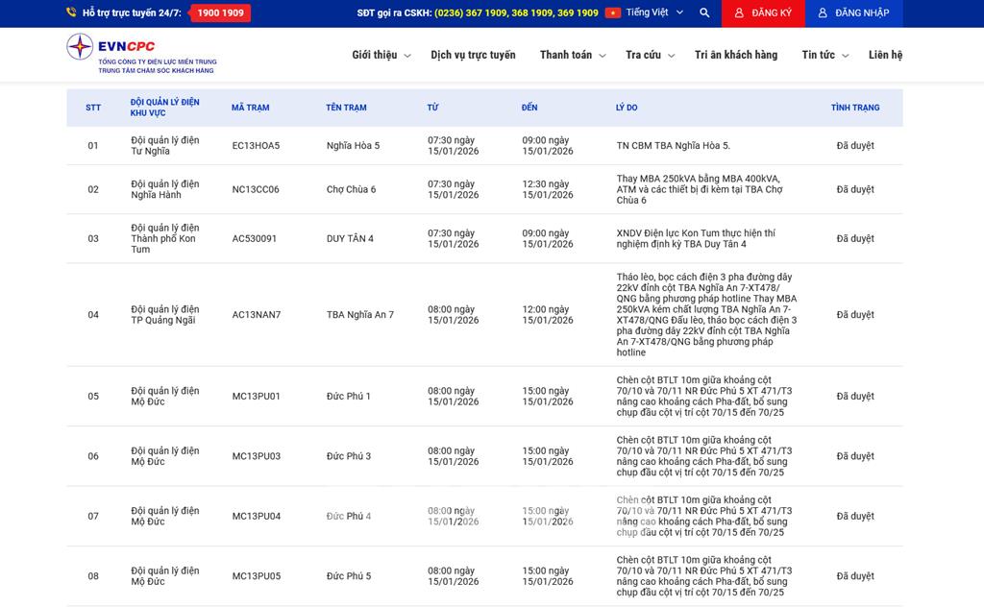Go to the Liên hệ page
The height and width of the screenshot is (607, 984).
tap(885, 56)
